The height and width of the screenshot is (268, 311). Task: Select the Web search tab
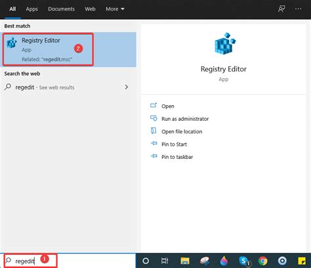(x=90, y=9)
